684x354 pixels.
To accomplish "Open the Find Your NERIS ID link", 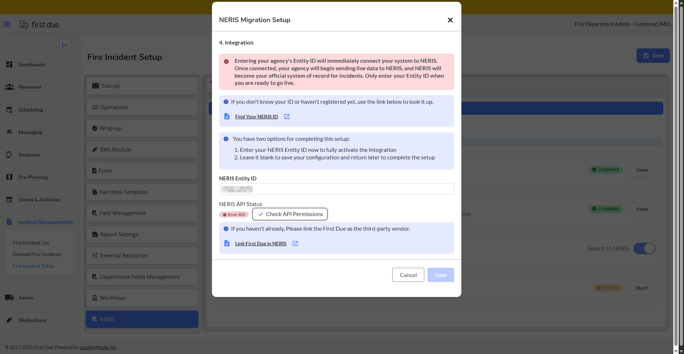I will tap(256, 117).
